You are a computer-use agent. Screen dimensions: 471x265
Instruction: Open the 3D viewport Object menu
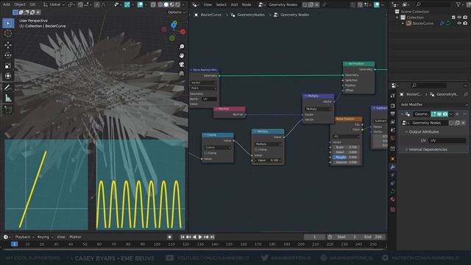tap(20, 4)
